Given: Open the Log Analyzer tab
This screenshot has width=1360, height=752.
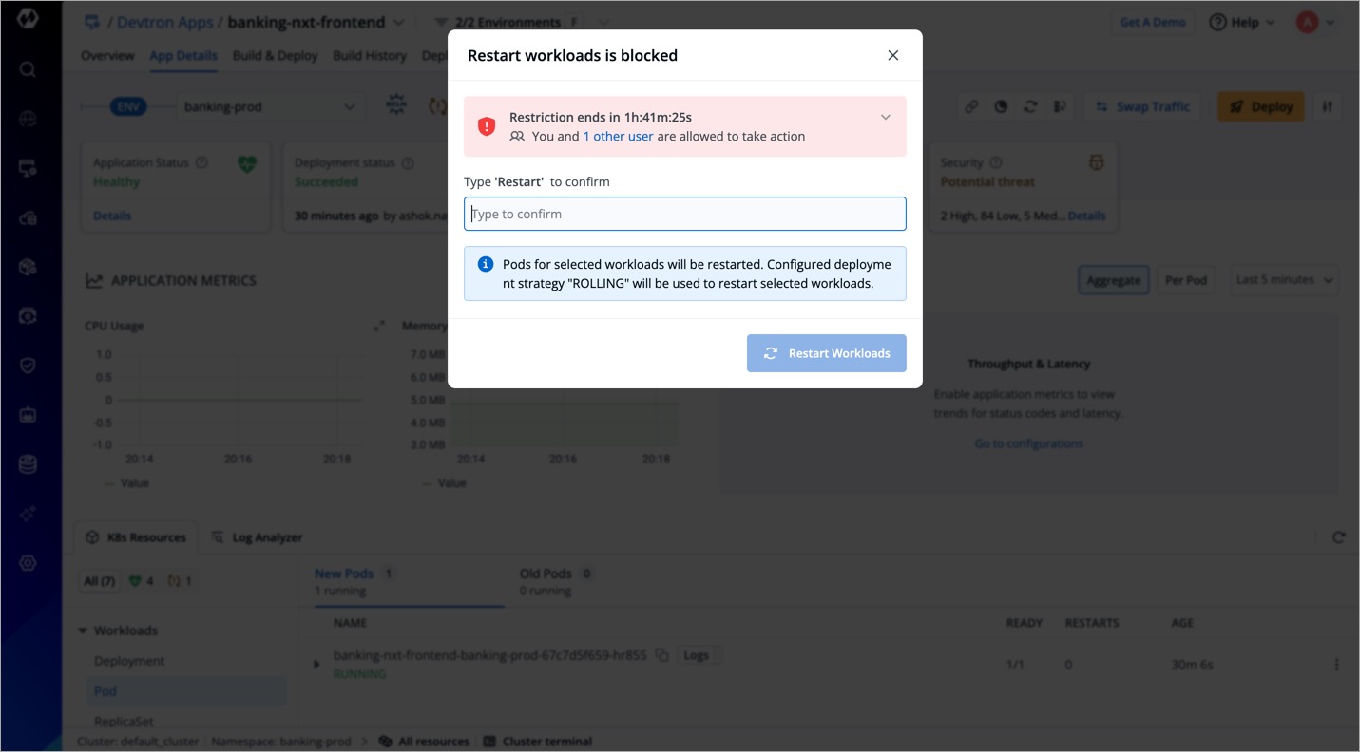Looking at the screenshot, I should (x=257, y=537).
